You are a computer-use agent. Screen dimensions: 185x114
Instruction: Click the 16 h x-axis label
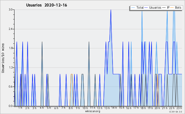(x=129, y=108)
